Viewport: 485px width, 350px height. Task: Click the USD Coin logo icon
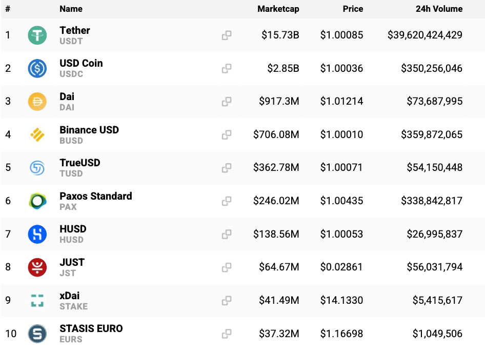click(x=37, y=68)
